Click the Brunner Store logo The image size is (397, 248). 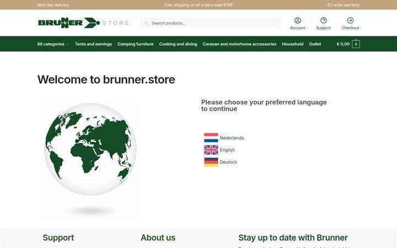(83, 23)
